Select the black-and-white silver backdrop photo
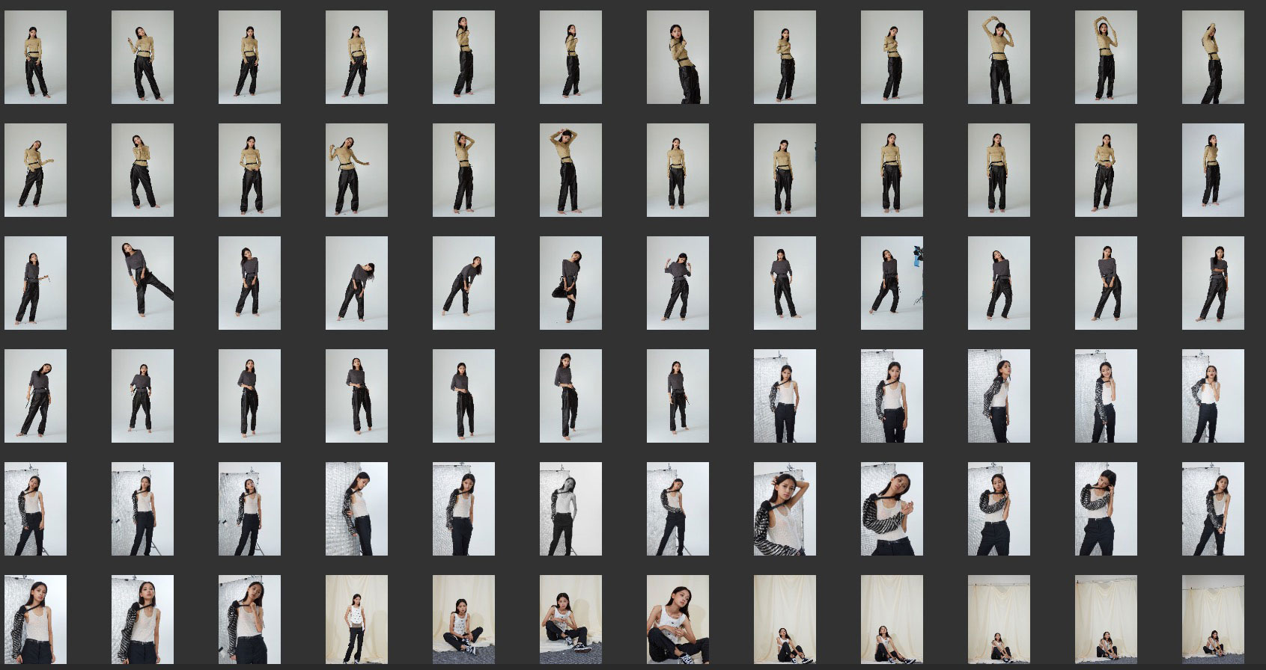1266x670 pixels. [x=570, y=508]
